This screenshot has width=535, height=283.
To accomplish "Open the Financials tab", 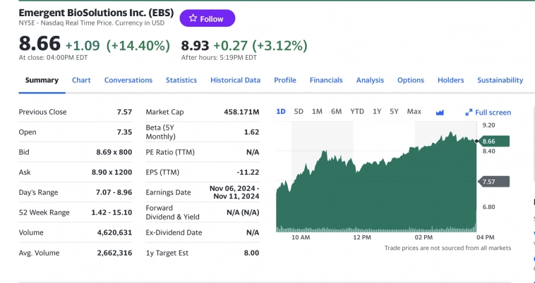I will pos(326,80).
